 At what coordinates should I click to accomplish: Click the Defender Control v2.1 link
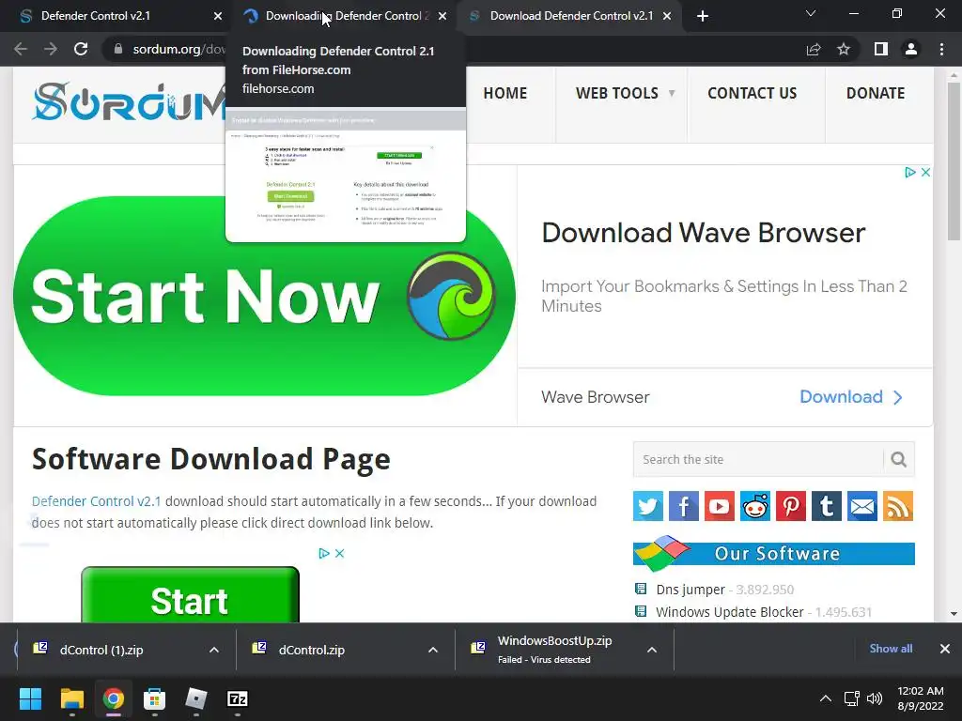pos(97,501)
